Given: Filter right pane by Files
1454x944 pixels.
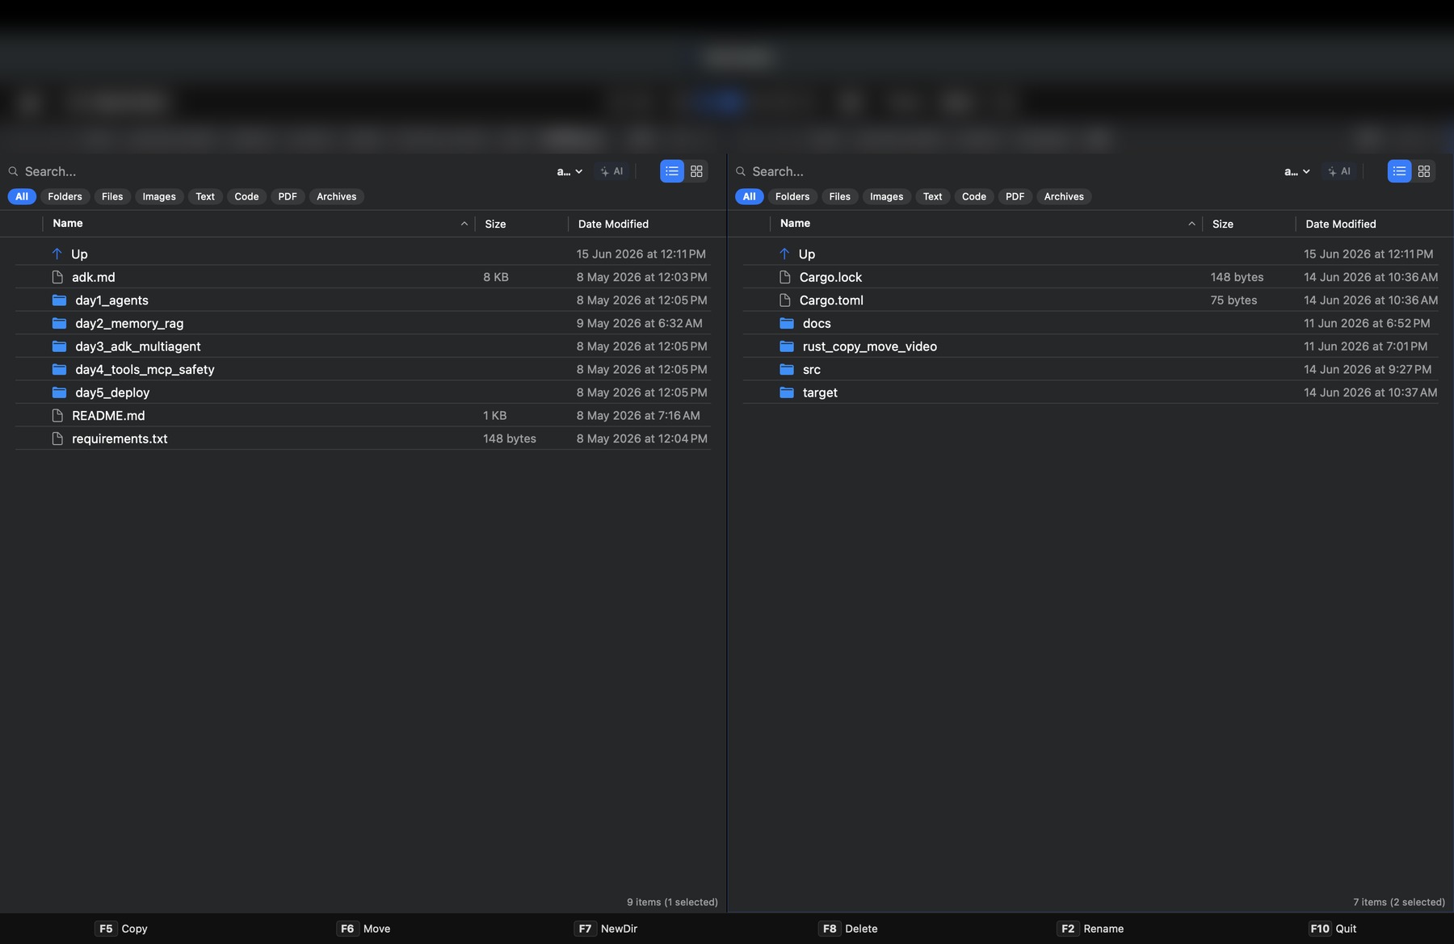Looking at the screenshot, I should 840,196.
